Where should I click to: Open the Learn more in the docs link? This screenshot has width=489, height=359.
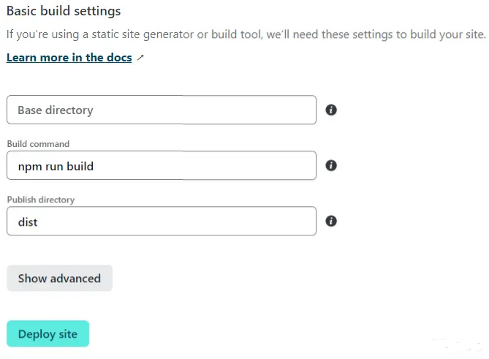pyautogui.click(x=69, y=57)
